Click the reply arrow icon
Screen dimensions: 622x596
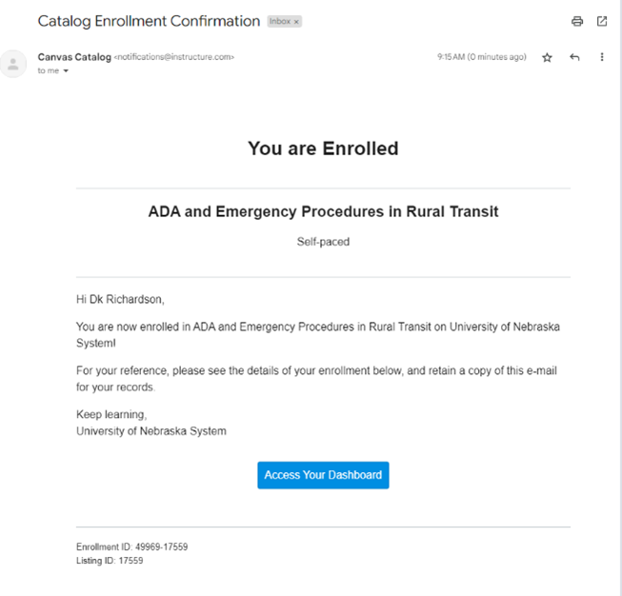(574, 58)
